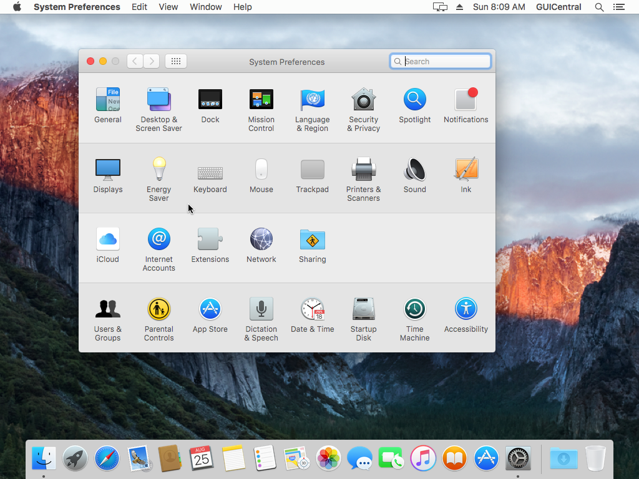Open Reminders from the Dock
Screen dimensions: 639x479
pyautogui.click(x=265, y=458)
